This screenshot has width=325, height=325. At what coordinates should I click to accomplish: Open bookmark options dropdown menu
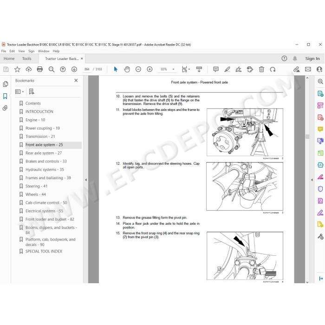click(x=19, y=91)
